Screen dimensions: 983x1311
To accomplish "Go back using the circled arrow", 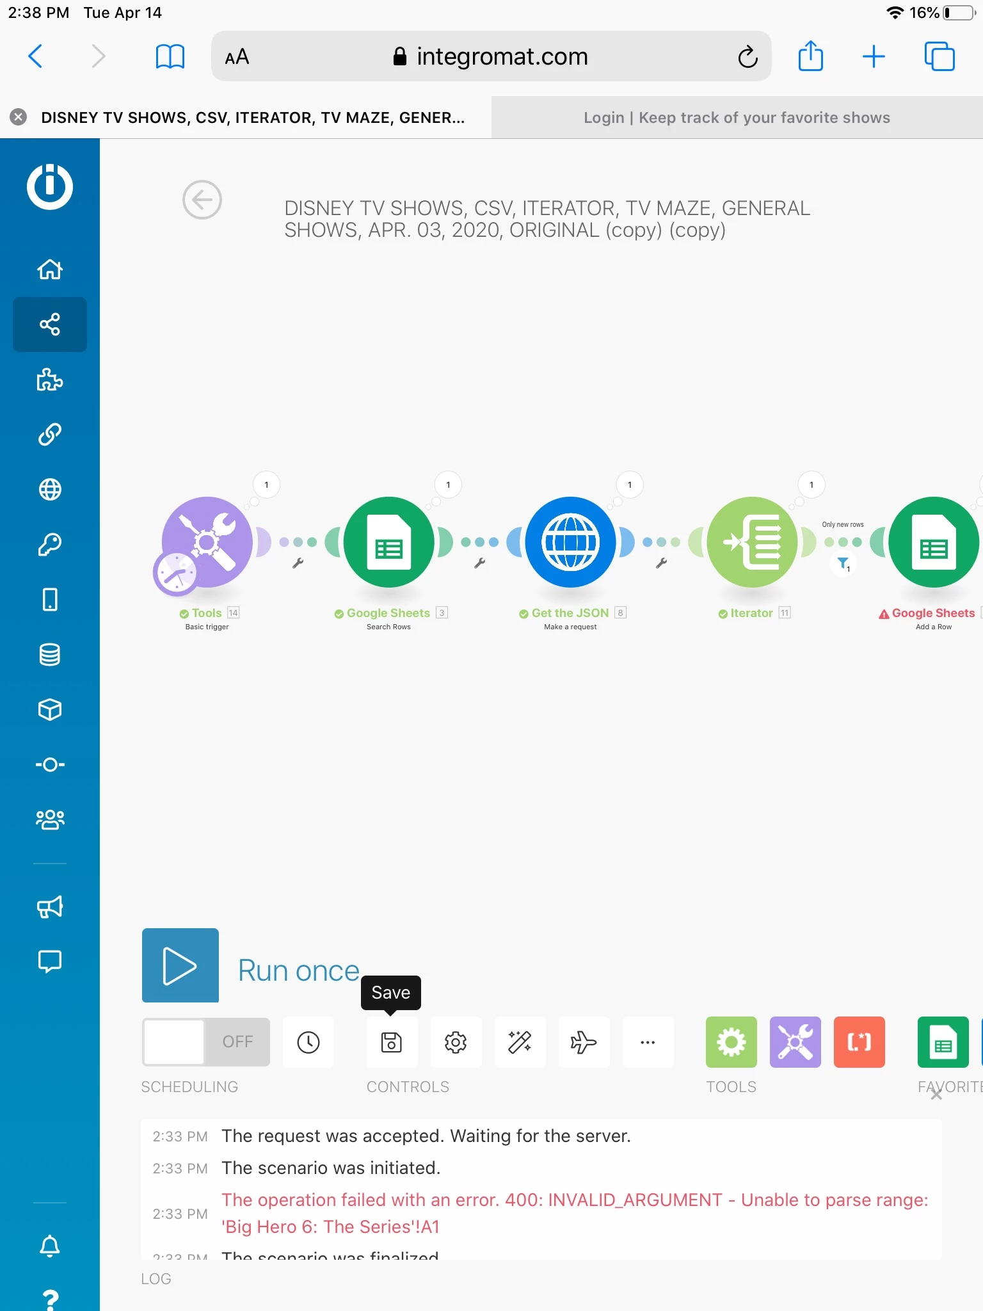I will (202, 200).
